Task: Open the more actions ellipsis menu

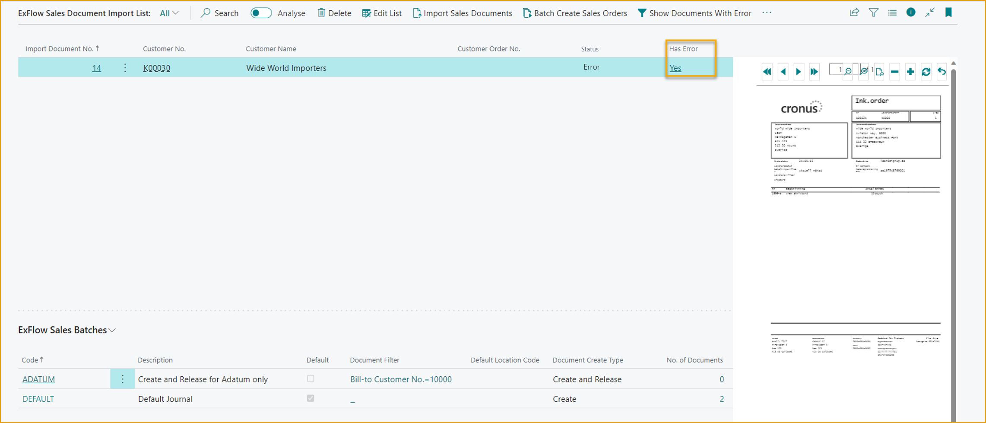Action: click(767, 13)
